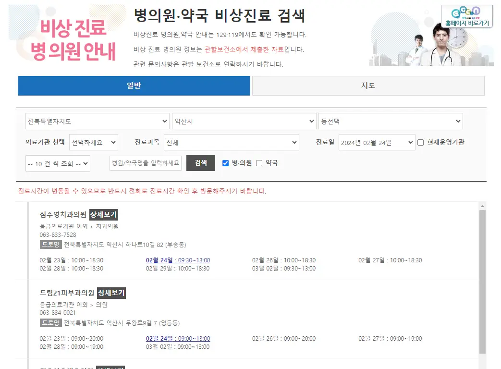This screenshot has width=501, height=369.
Task: Click the hospital name input field
Action: click(144, 163)
